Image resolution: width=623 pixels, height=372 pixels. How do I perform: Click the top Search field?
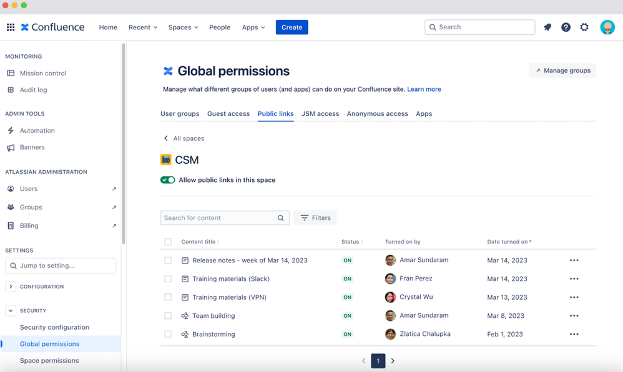(479, 27)
